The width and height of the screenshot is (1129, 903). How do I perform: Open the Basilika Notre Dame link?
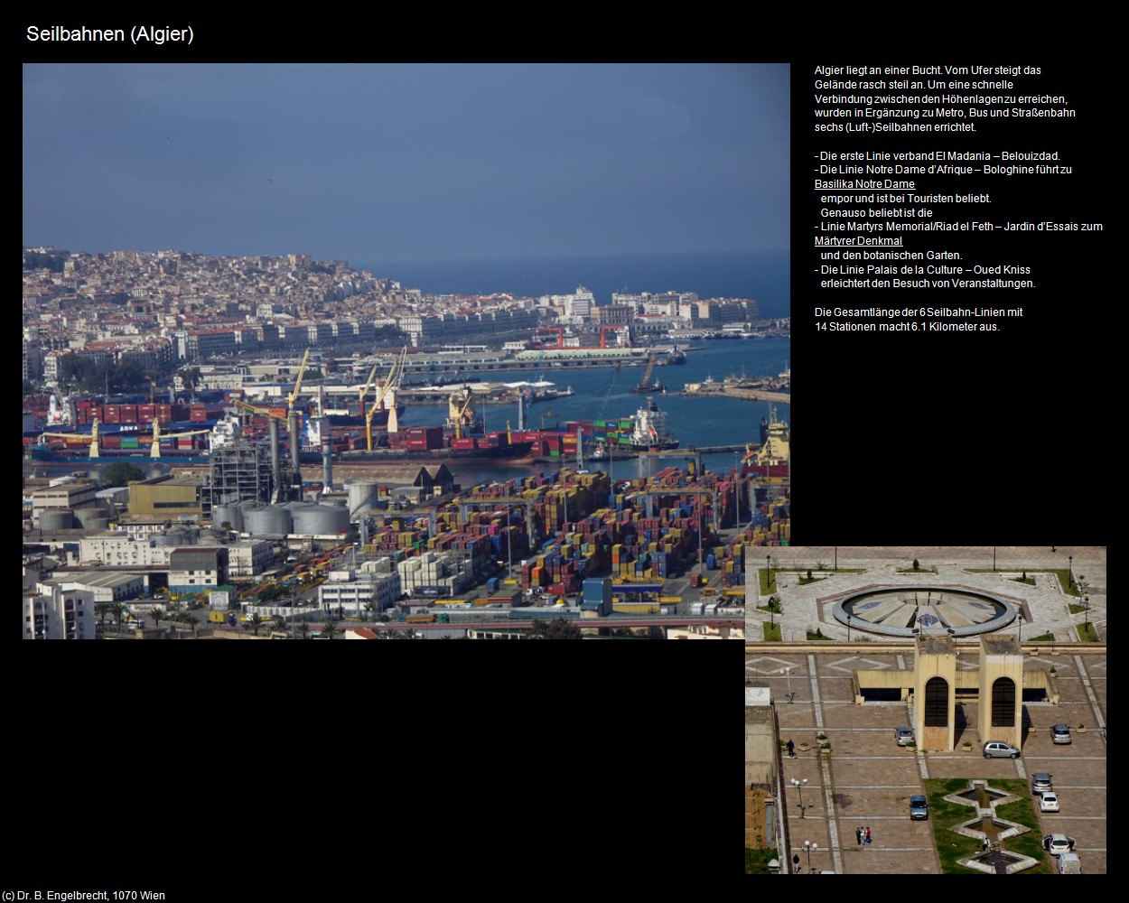(x=864, y=184)
